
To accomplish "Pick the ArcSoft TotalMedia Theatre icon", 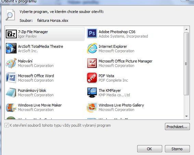I will (11, 48).
